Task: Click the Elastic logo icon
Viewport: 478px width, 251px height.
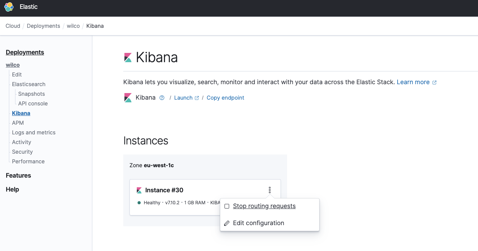Action: (x=9, y=7)
